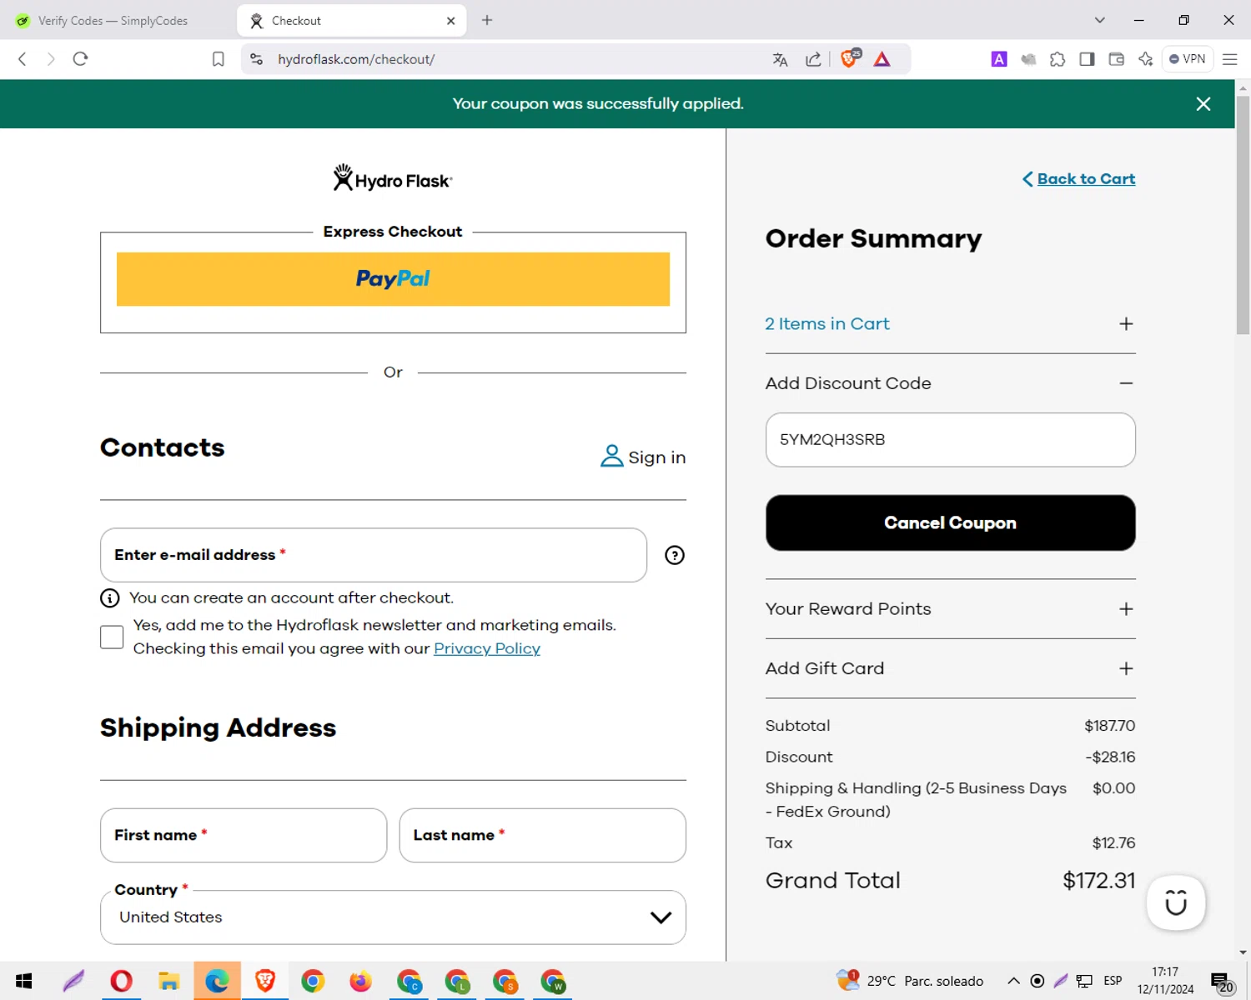Open site information icon in address bar
Screen dimensions: 1251x1000
coord(257,59)
